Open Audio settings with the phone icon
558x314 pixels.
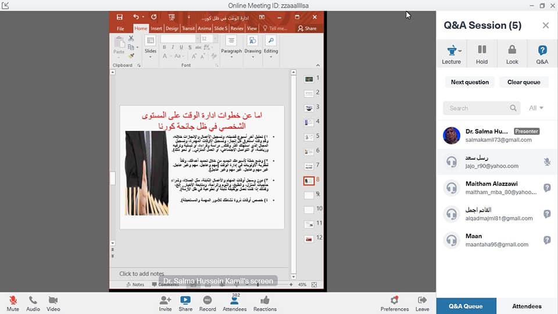(x=33, y=303)
